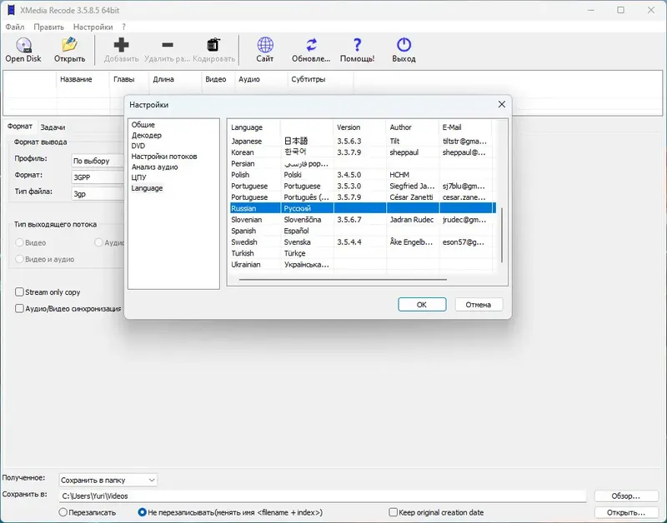Select Language in settings list

point(147,187)
